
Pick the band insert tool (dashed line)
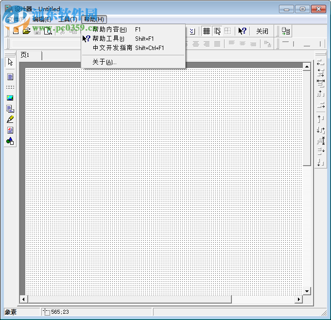[10, 87]
